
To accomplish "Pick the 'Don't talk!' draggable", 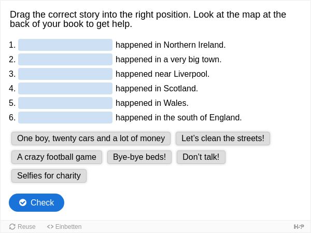I will (201, 157).
